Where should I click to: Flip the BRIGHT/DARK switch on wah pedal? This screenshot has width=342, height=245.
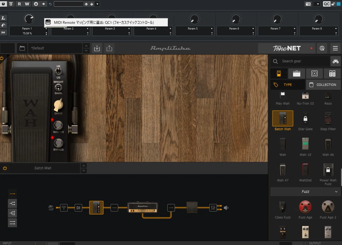[x=58, y=88]
